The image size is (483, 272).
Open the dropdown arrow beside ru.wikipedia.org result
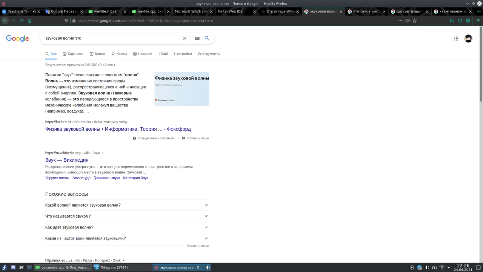(x=103, y=153)
